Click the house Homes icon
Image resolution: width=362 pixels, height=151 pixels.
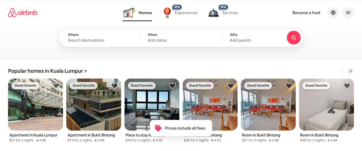click(x=129, y=13)
